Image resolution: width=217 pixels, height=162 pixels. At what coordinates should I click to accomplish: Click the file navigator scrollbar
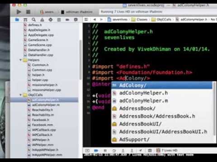point(80,60)
